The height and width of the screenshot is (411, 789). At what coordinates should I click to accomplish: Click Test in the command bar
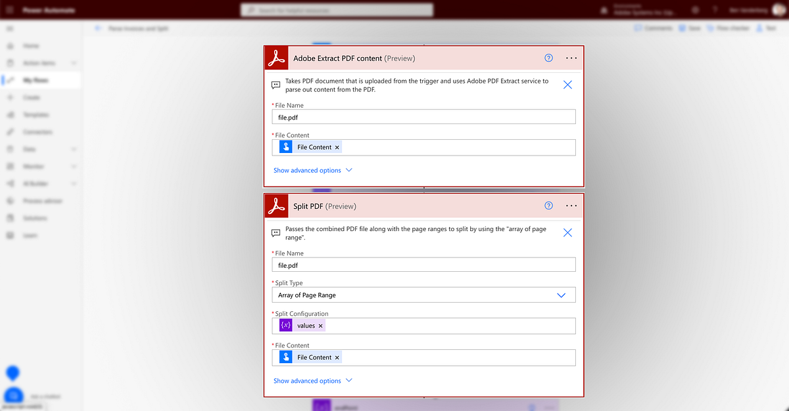click(767, 28)
